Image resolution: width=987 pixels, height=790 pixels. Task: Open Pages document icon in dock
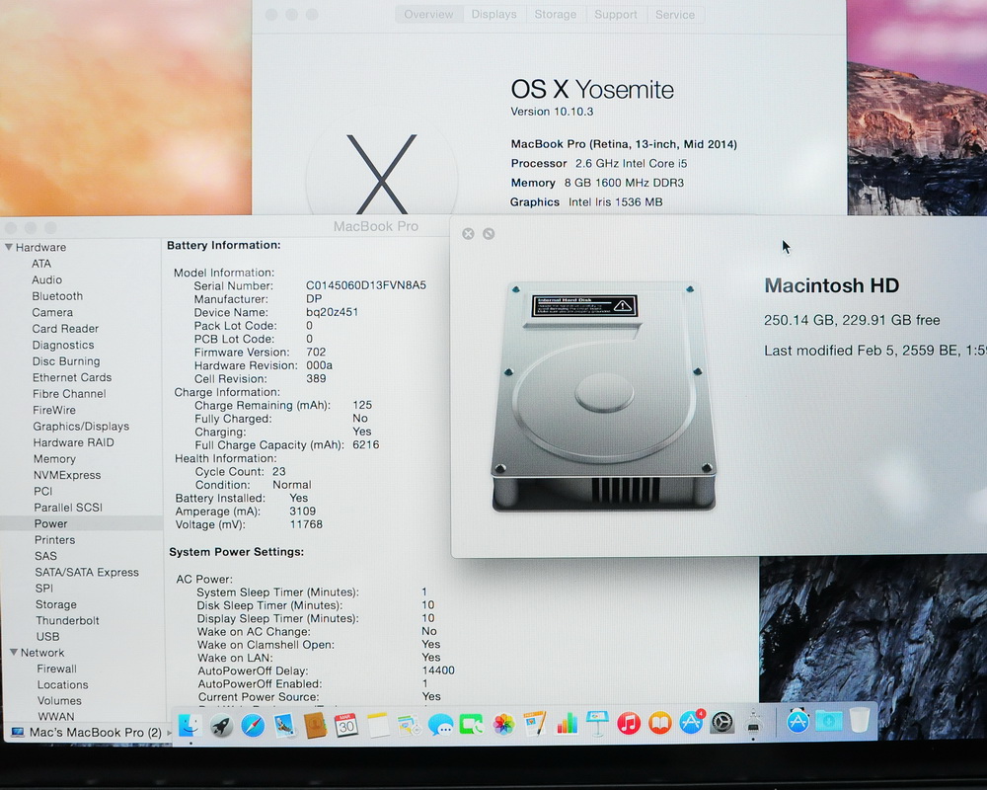535,724
